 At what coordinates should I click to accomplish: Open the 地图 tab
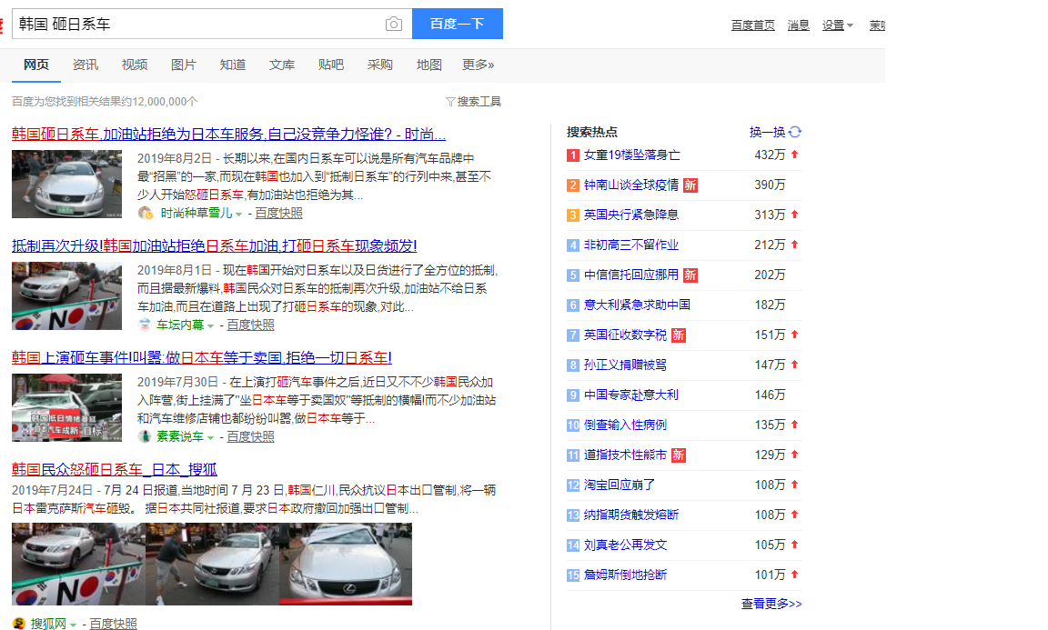(x=429, y=65)
